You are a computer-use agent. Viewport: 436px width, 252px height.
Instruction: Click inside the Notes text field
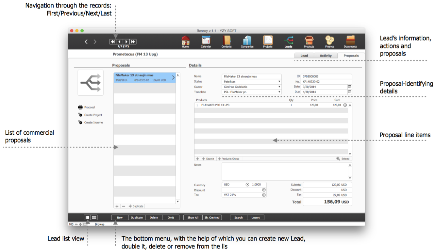pos(284,171)
